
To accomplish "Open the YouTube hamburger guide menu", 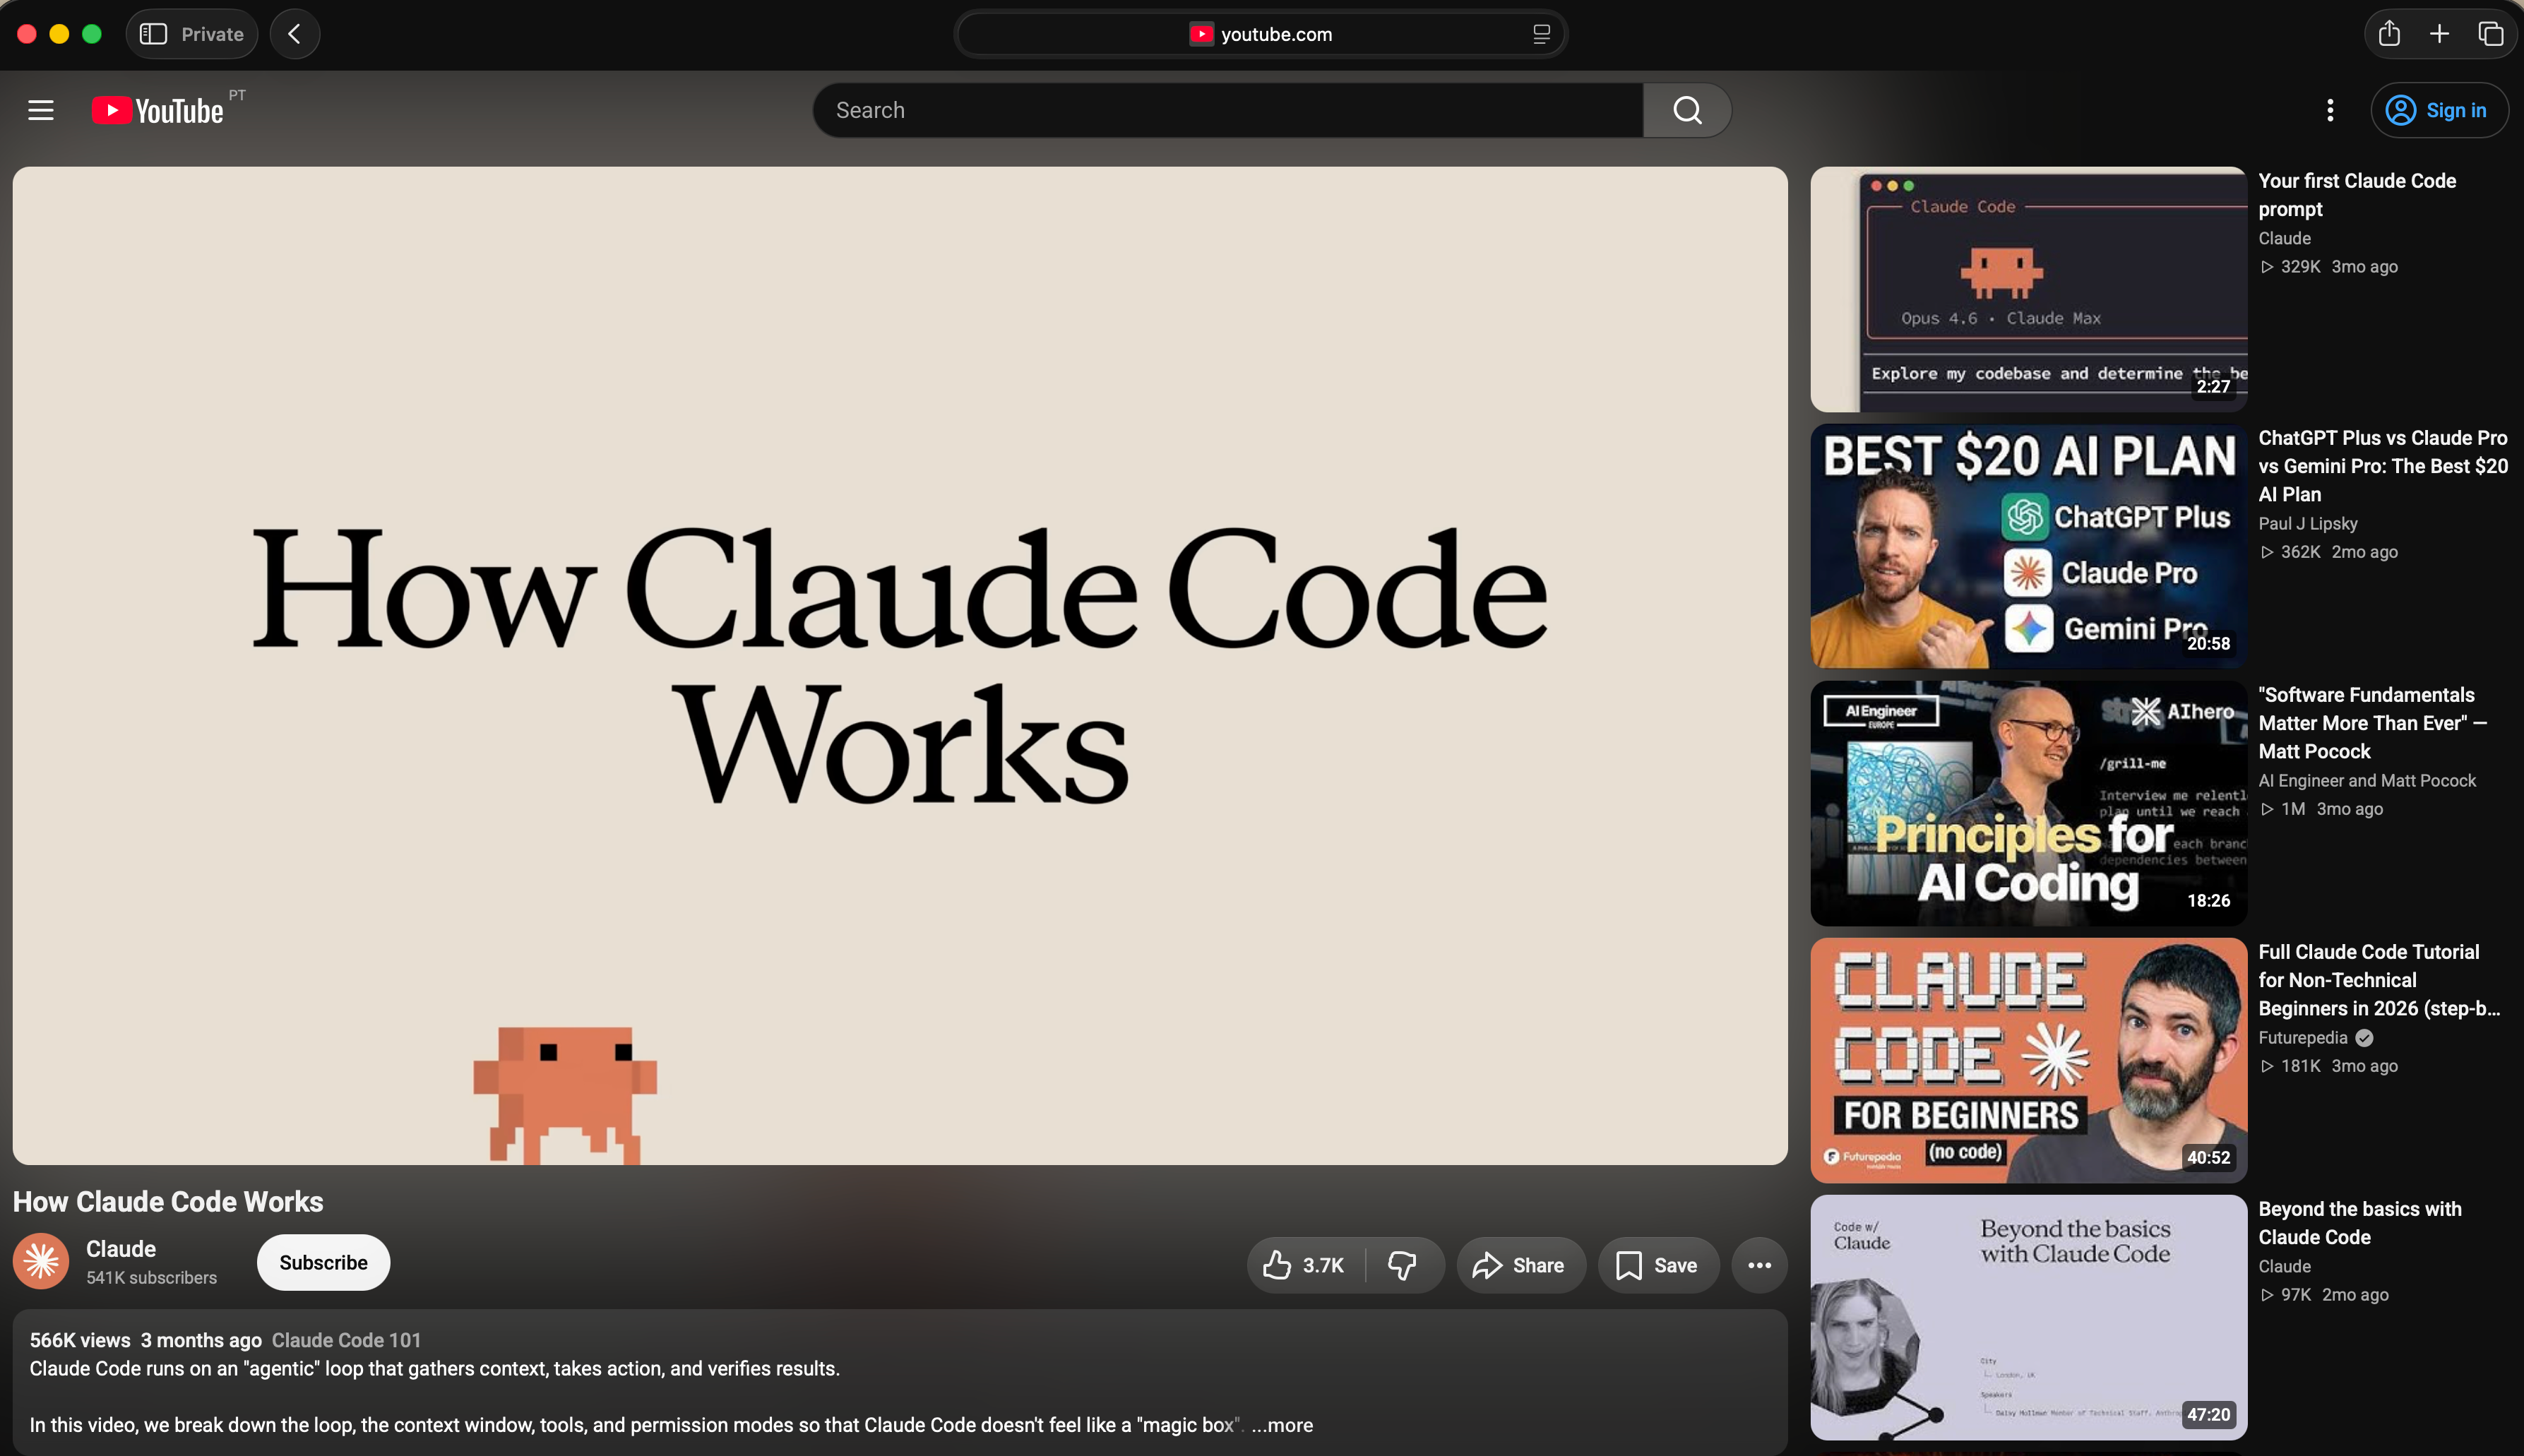I will (x=41, y=110).
